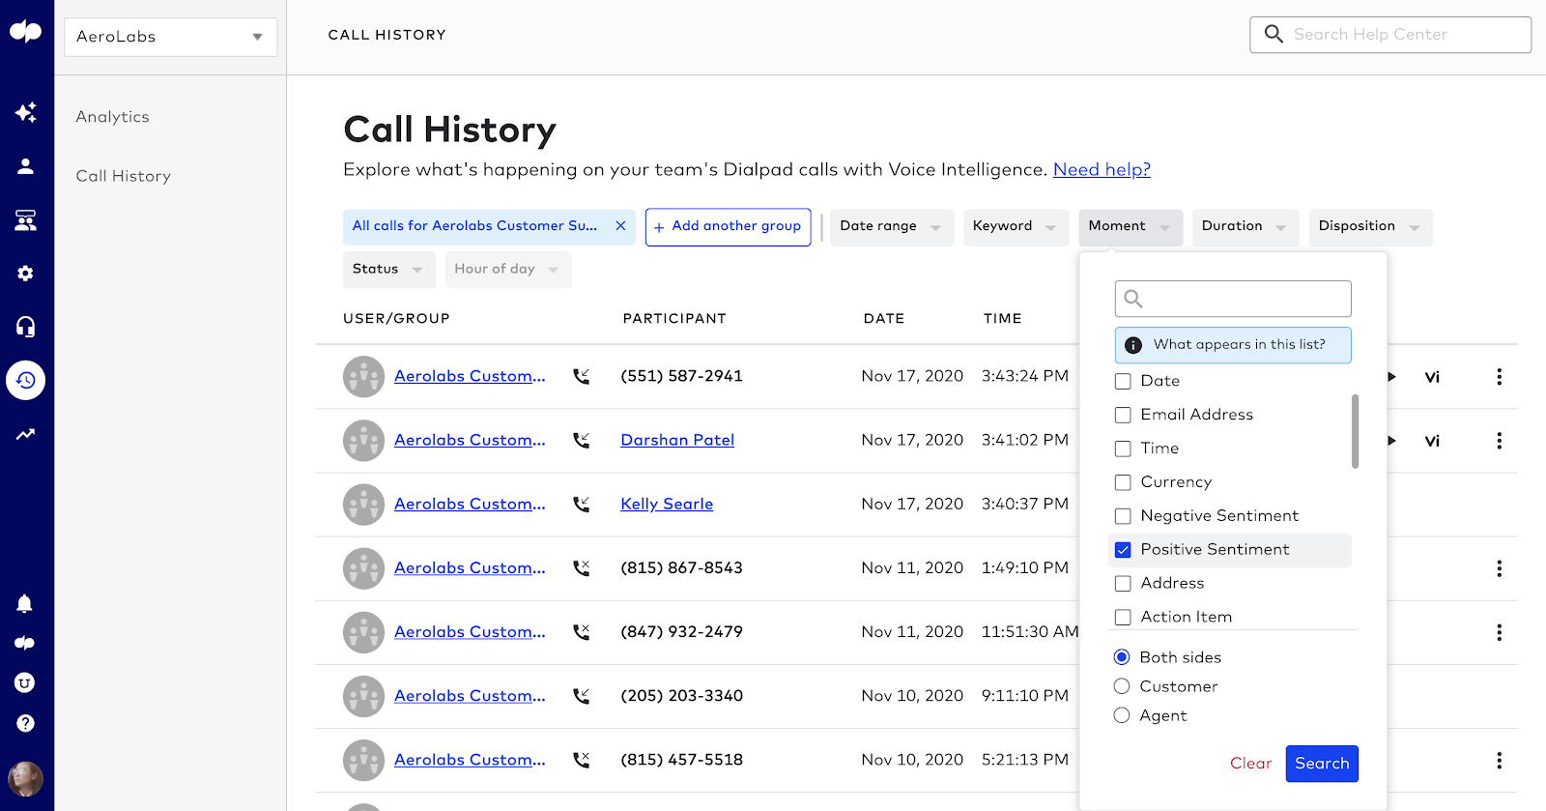Open the more options menu for (815) 867-8543 row
This screenshot has height=811, width=1546.
tap(1500, 568)
